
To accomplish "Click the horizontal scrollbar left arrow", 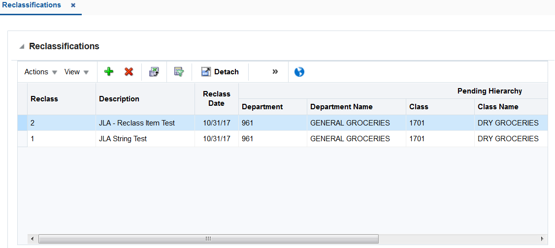I will (32, 239).
